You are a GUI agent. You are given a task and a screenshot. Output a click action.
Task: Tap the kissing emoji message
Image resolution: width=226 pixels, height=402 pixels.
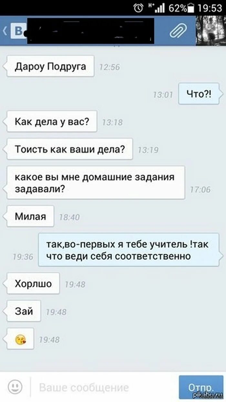click(x=20, y=339)
